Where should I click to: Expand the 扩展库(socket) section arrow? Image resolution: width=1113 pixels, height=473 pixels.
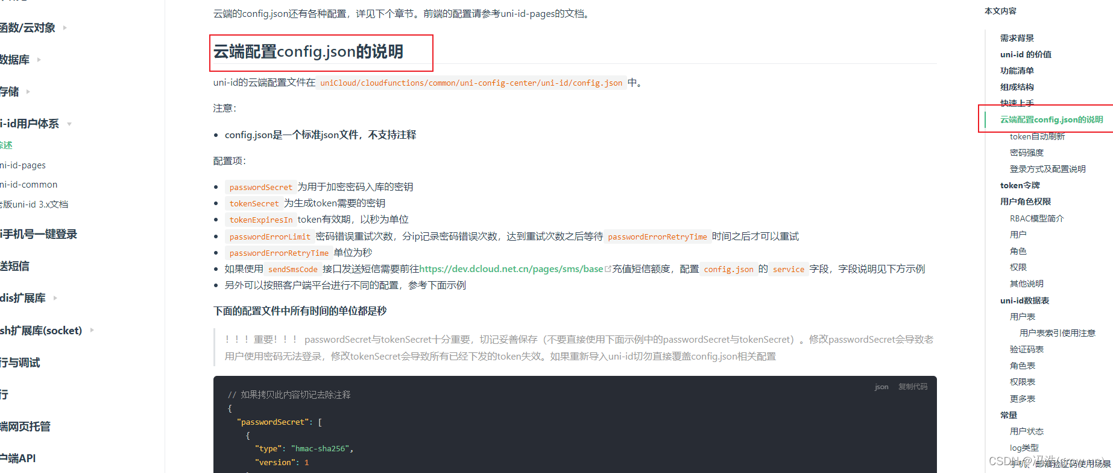point(92,330)
